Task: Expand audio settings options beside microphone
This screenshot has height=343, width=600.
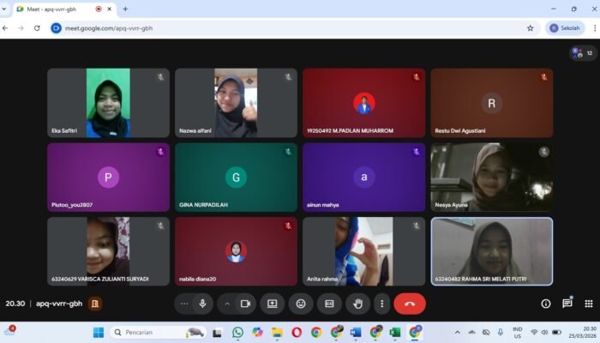Action: [x=185, y=304]
